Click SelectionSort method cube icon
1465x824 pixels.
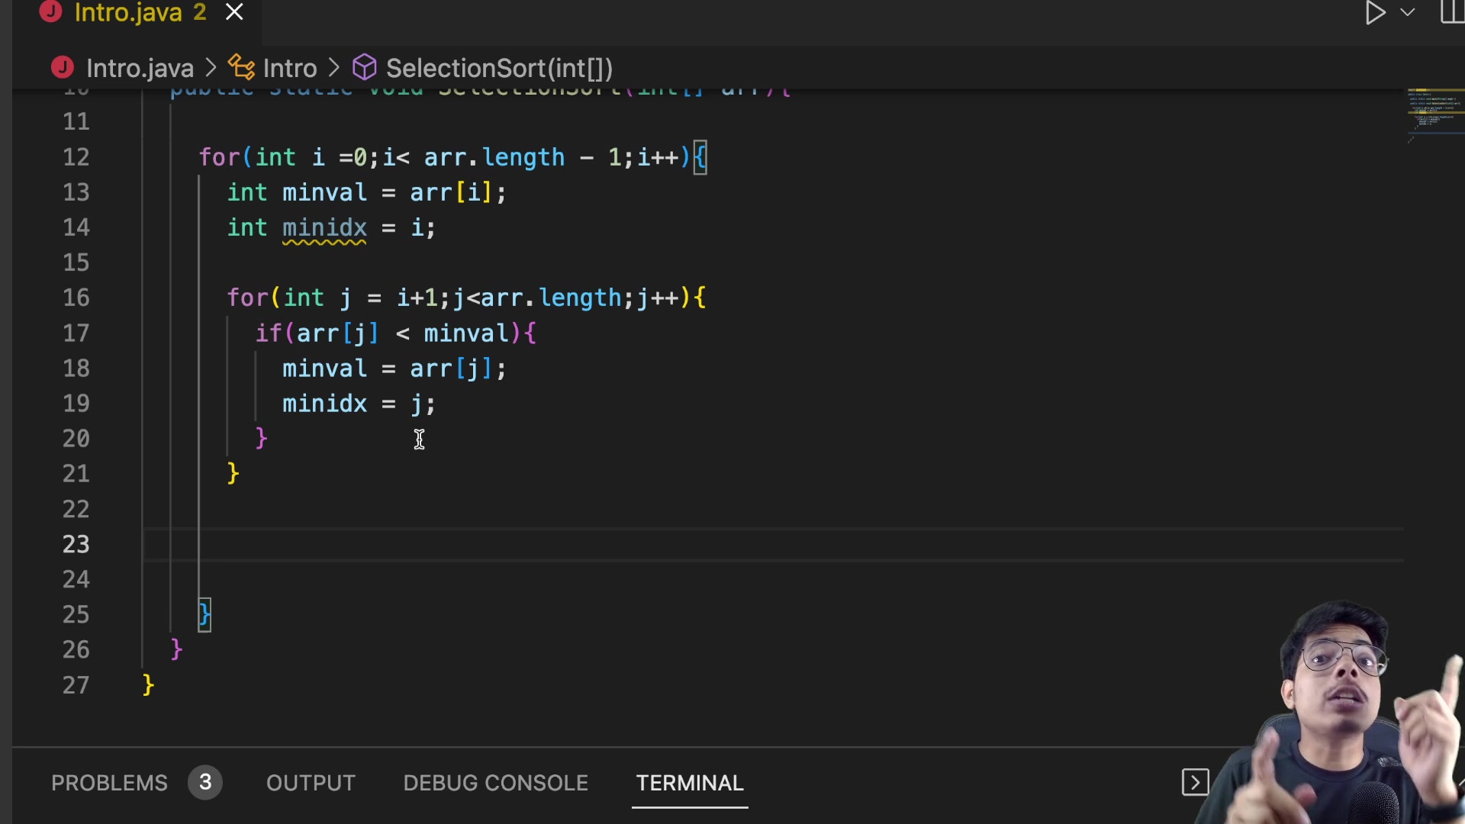coord(364,68)
